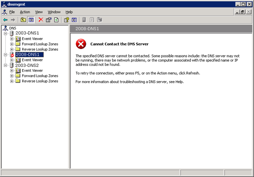Select Event Viewer under 2008-DNS1
The image size is (254, 177).
[32, 60]
